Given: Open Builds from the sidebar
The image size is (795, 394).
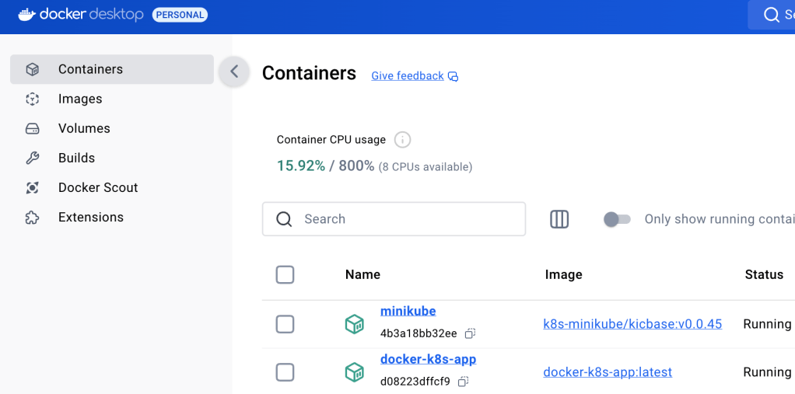Looking at the screenshot, I should (x=76, y=158).
